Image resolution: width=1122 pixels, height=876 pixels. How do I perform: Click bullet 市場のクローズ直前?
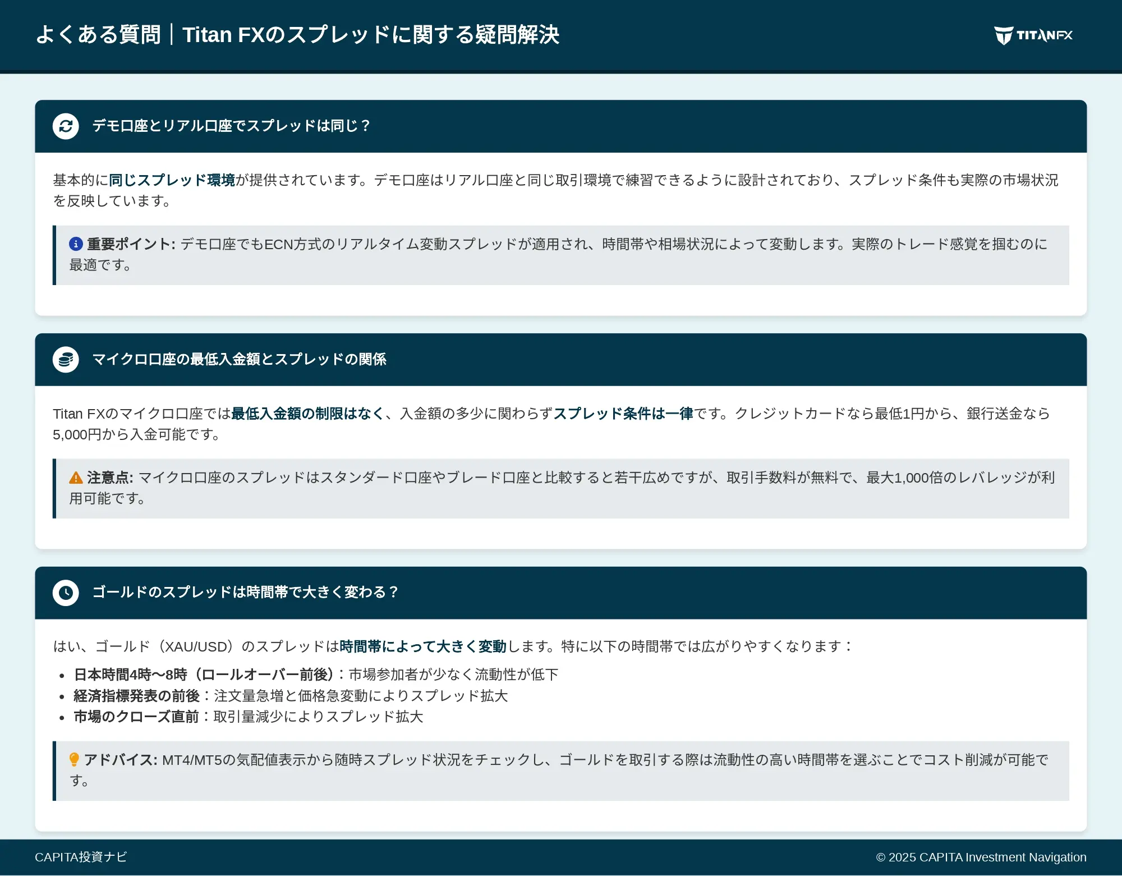136,717
